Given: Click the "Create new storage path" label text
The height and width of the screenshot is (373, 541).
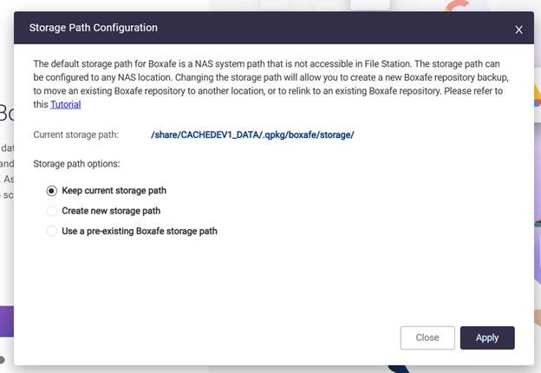Looking at the screenshot, I should (x=111, y=211).
